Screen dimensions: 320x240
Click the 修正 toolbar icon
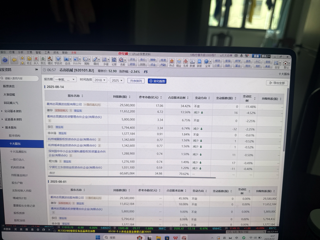click(x=29, y=60)
